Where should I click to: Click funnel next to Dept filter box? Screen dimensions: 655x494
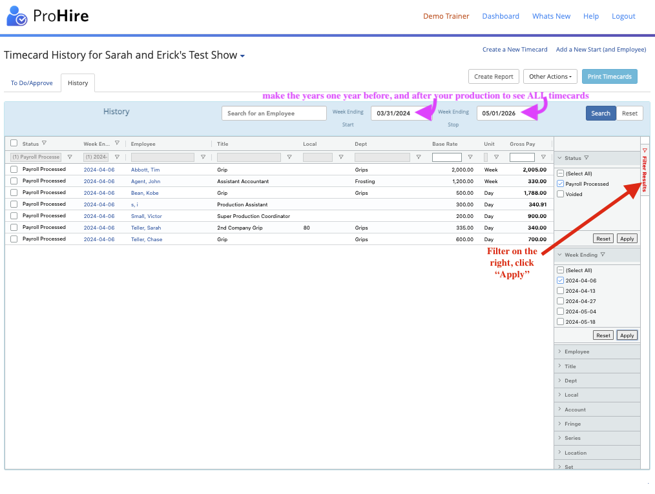pos(418,157)
